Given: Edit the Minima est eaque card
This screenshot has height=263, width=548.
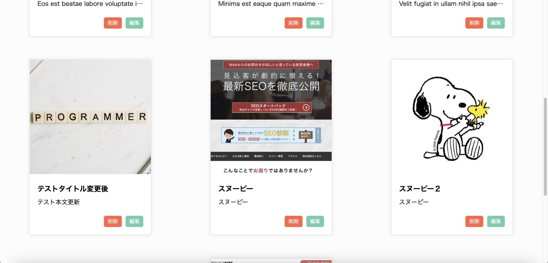Looking at the screenshot, I should (315, 23).
